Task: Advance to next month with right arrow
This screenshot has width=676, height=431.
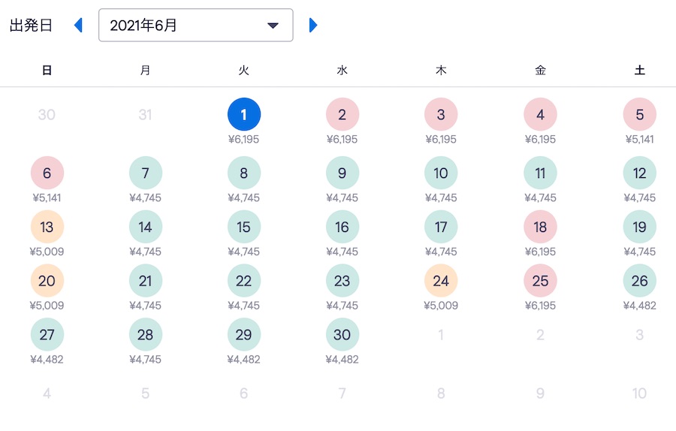Action: [x=313, y=25]
